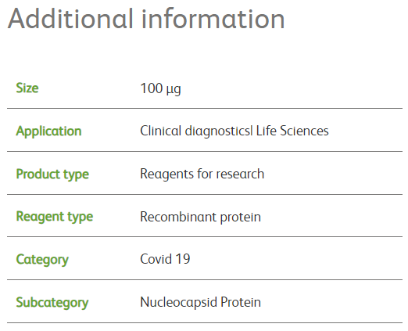Click the Life Sciences text

click(292, 131)
